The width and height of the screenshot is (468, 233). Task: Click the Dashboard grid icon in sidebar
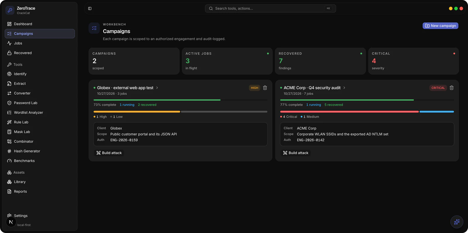(x=9, y=24)
